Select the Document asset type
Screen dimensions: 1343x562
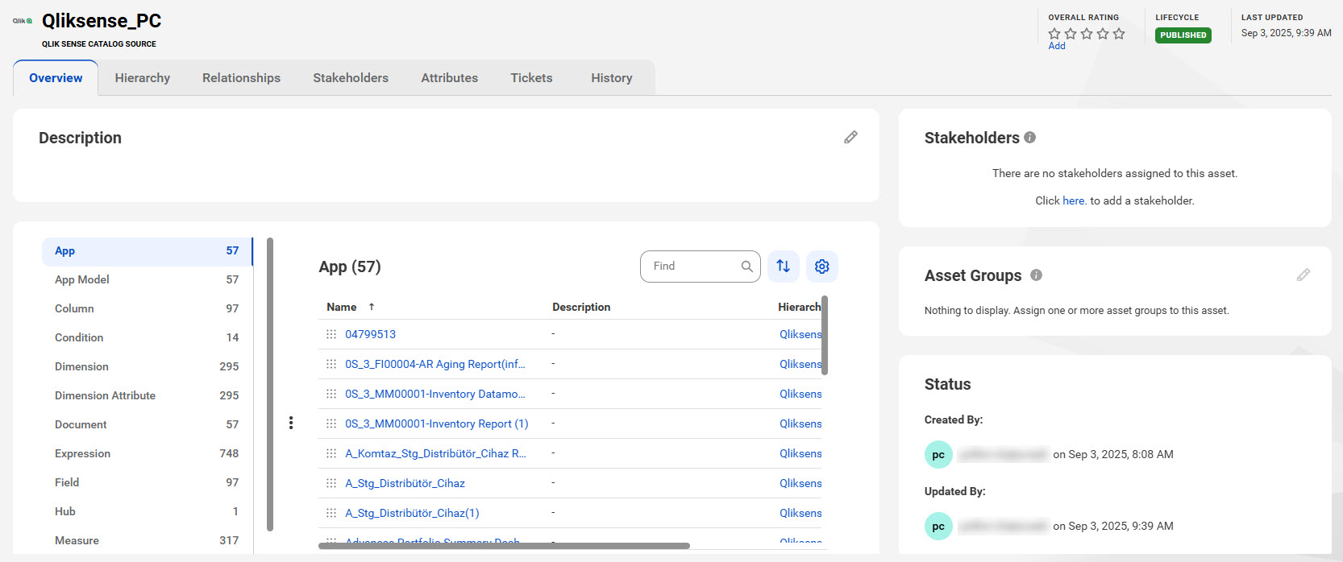[147, 424]
